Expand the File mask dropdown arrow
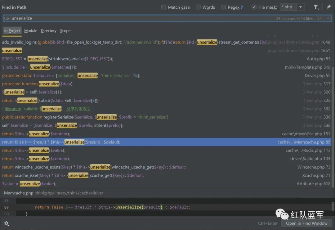The height and width of the screenshot is (230, 335). 300,7
